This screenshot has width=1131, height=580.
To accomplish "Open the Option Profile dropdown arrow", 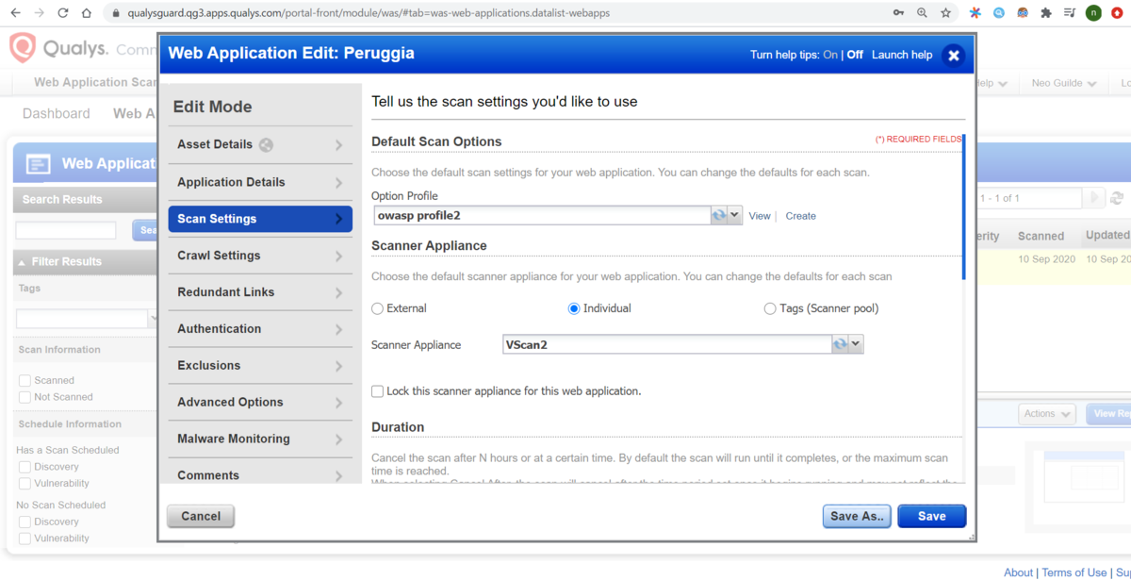I will click(735, 215).
